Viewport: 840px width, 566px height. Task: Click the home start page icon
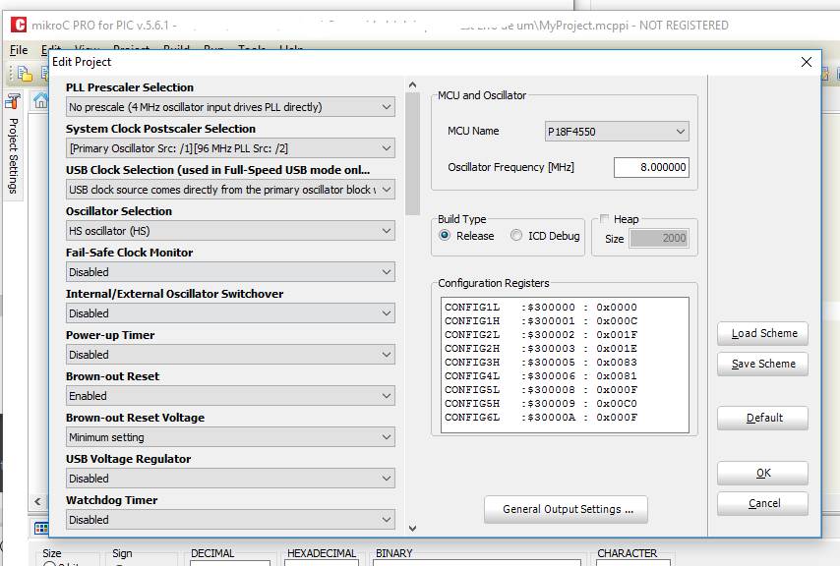[x=40, y=100]
